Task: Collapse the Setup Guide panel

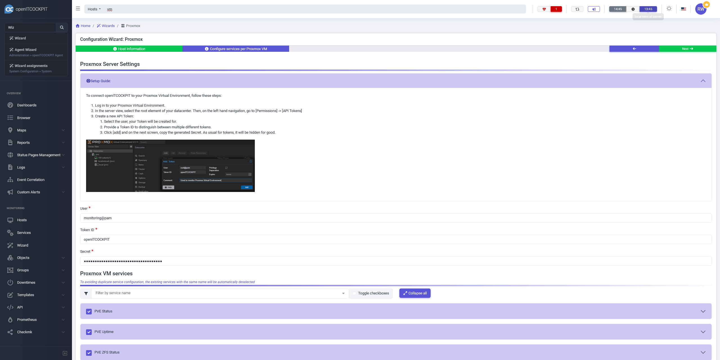Action: (703, 81)
